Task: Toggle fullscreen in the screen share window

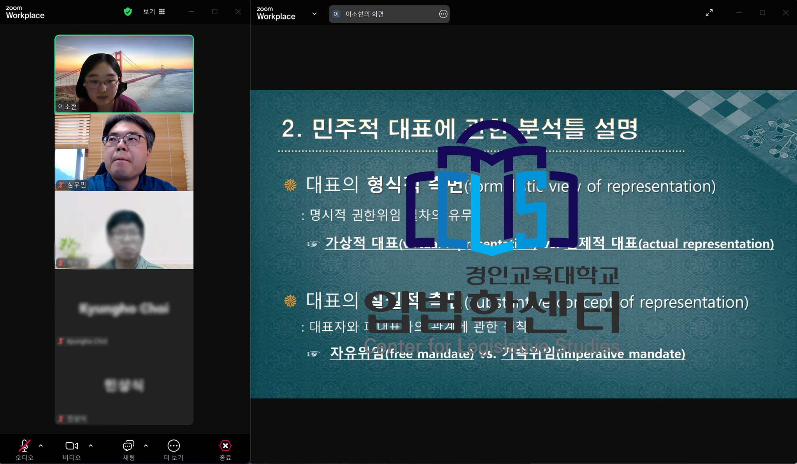Action: click(709, 13)
